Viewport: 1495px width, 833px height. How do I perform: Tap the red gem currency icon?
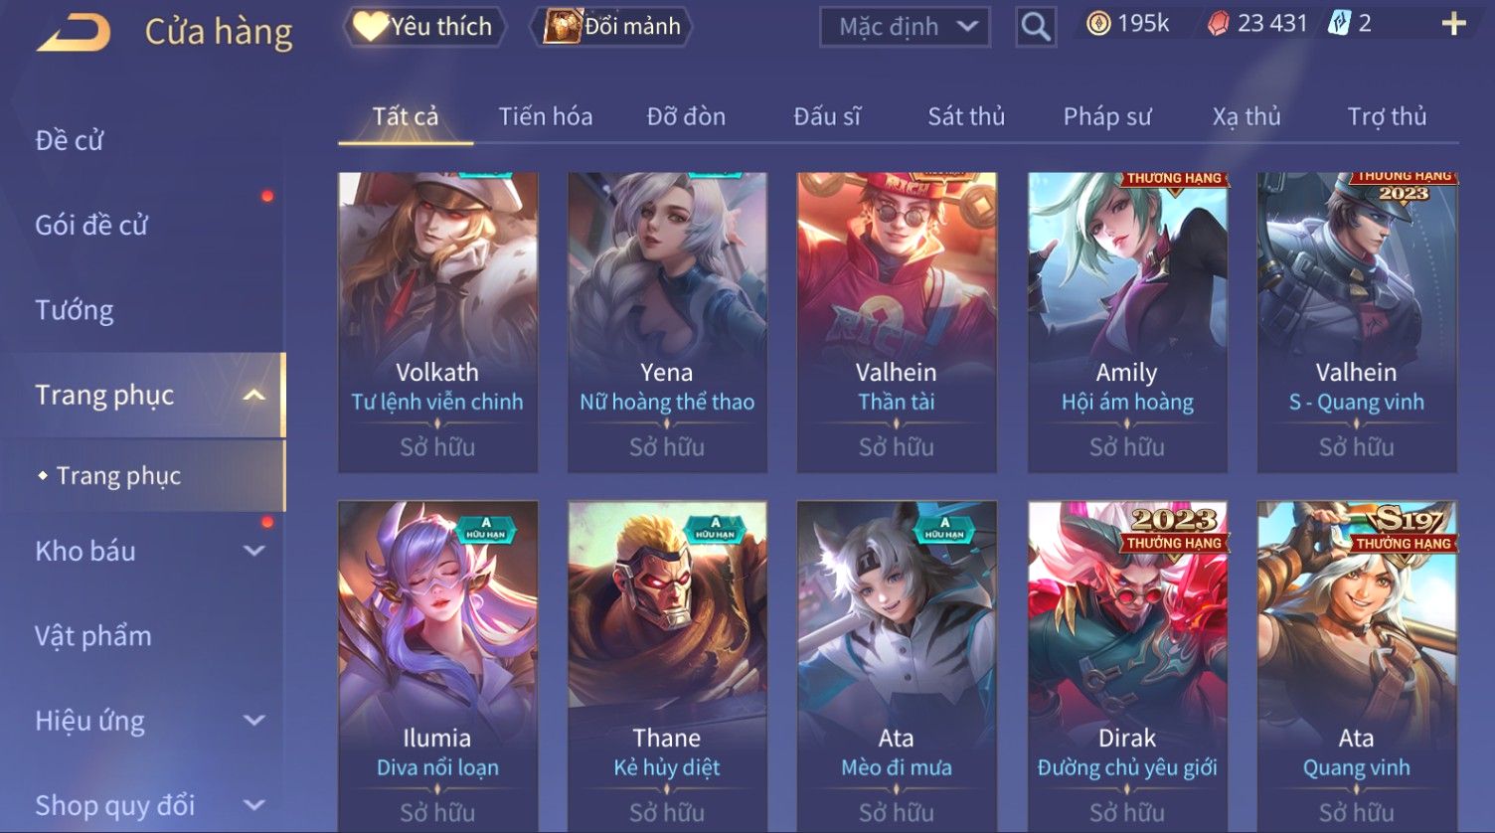click(x=1218, y=24)
